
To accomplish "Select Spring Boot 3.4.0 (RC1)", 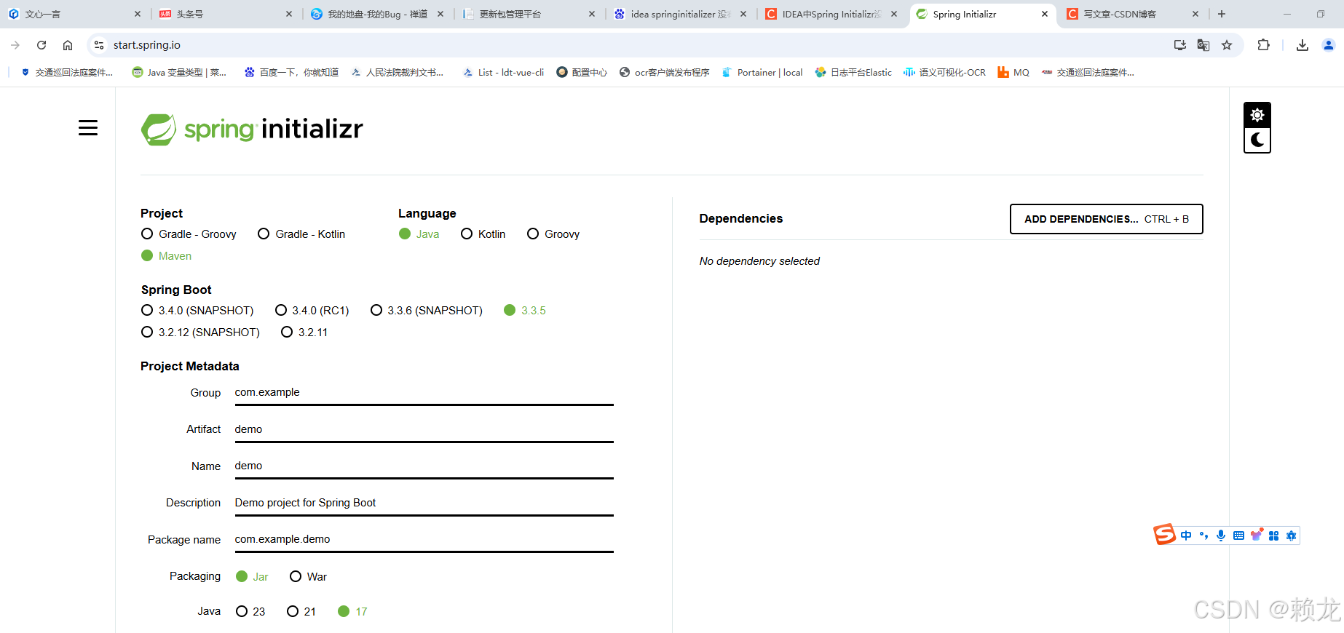I will tap(312, 310).
